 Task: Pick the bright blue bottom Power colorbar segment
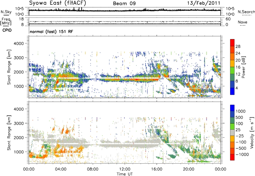pos(232,91)
